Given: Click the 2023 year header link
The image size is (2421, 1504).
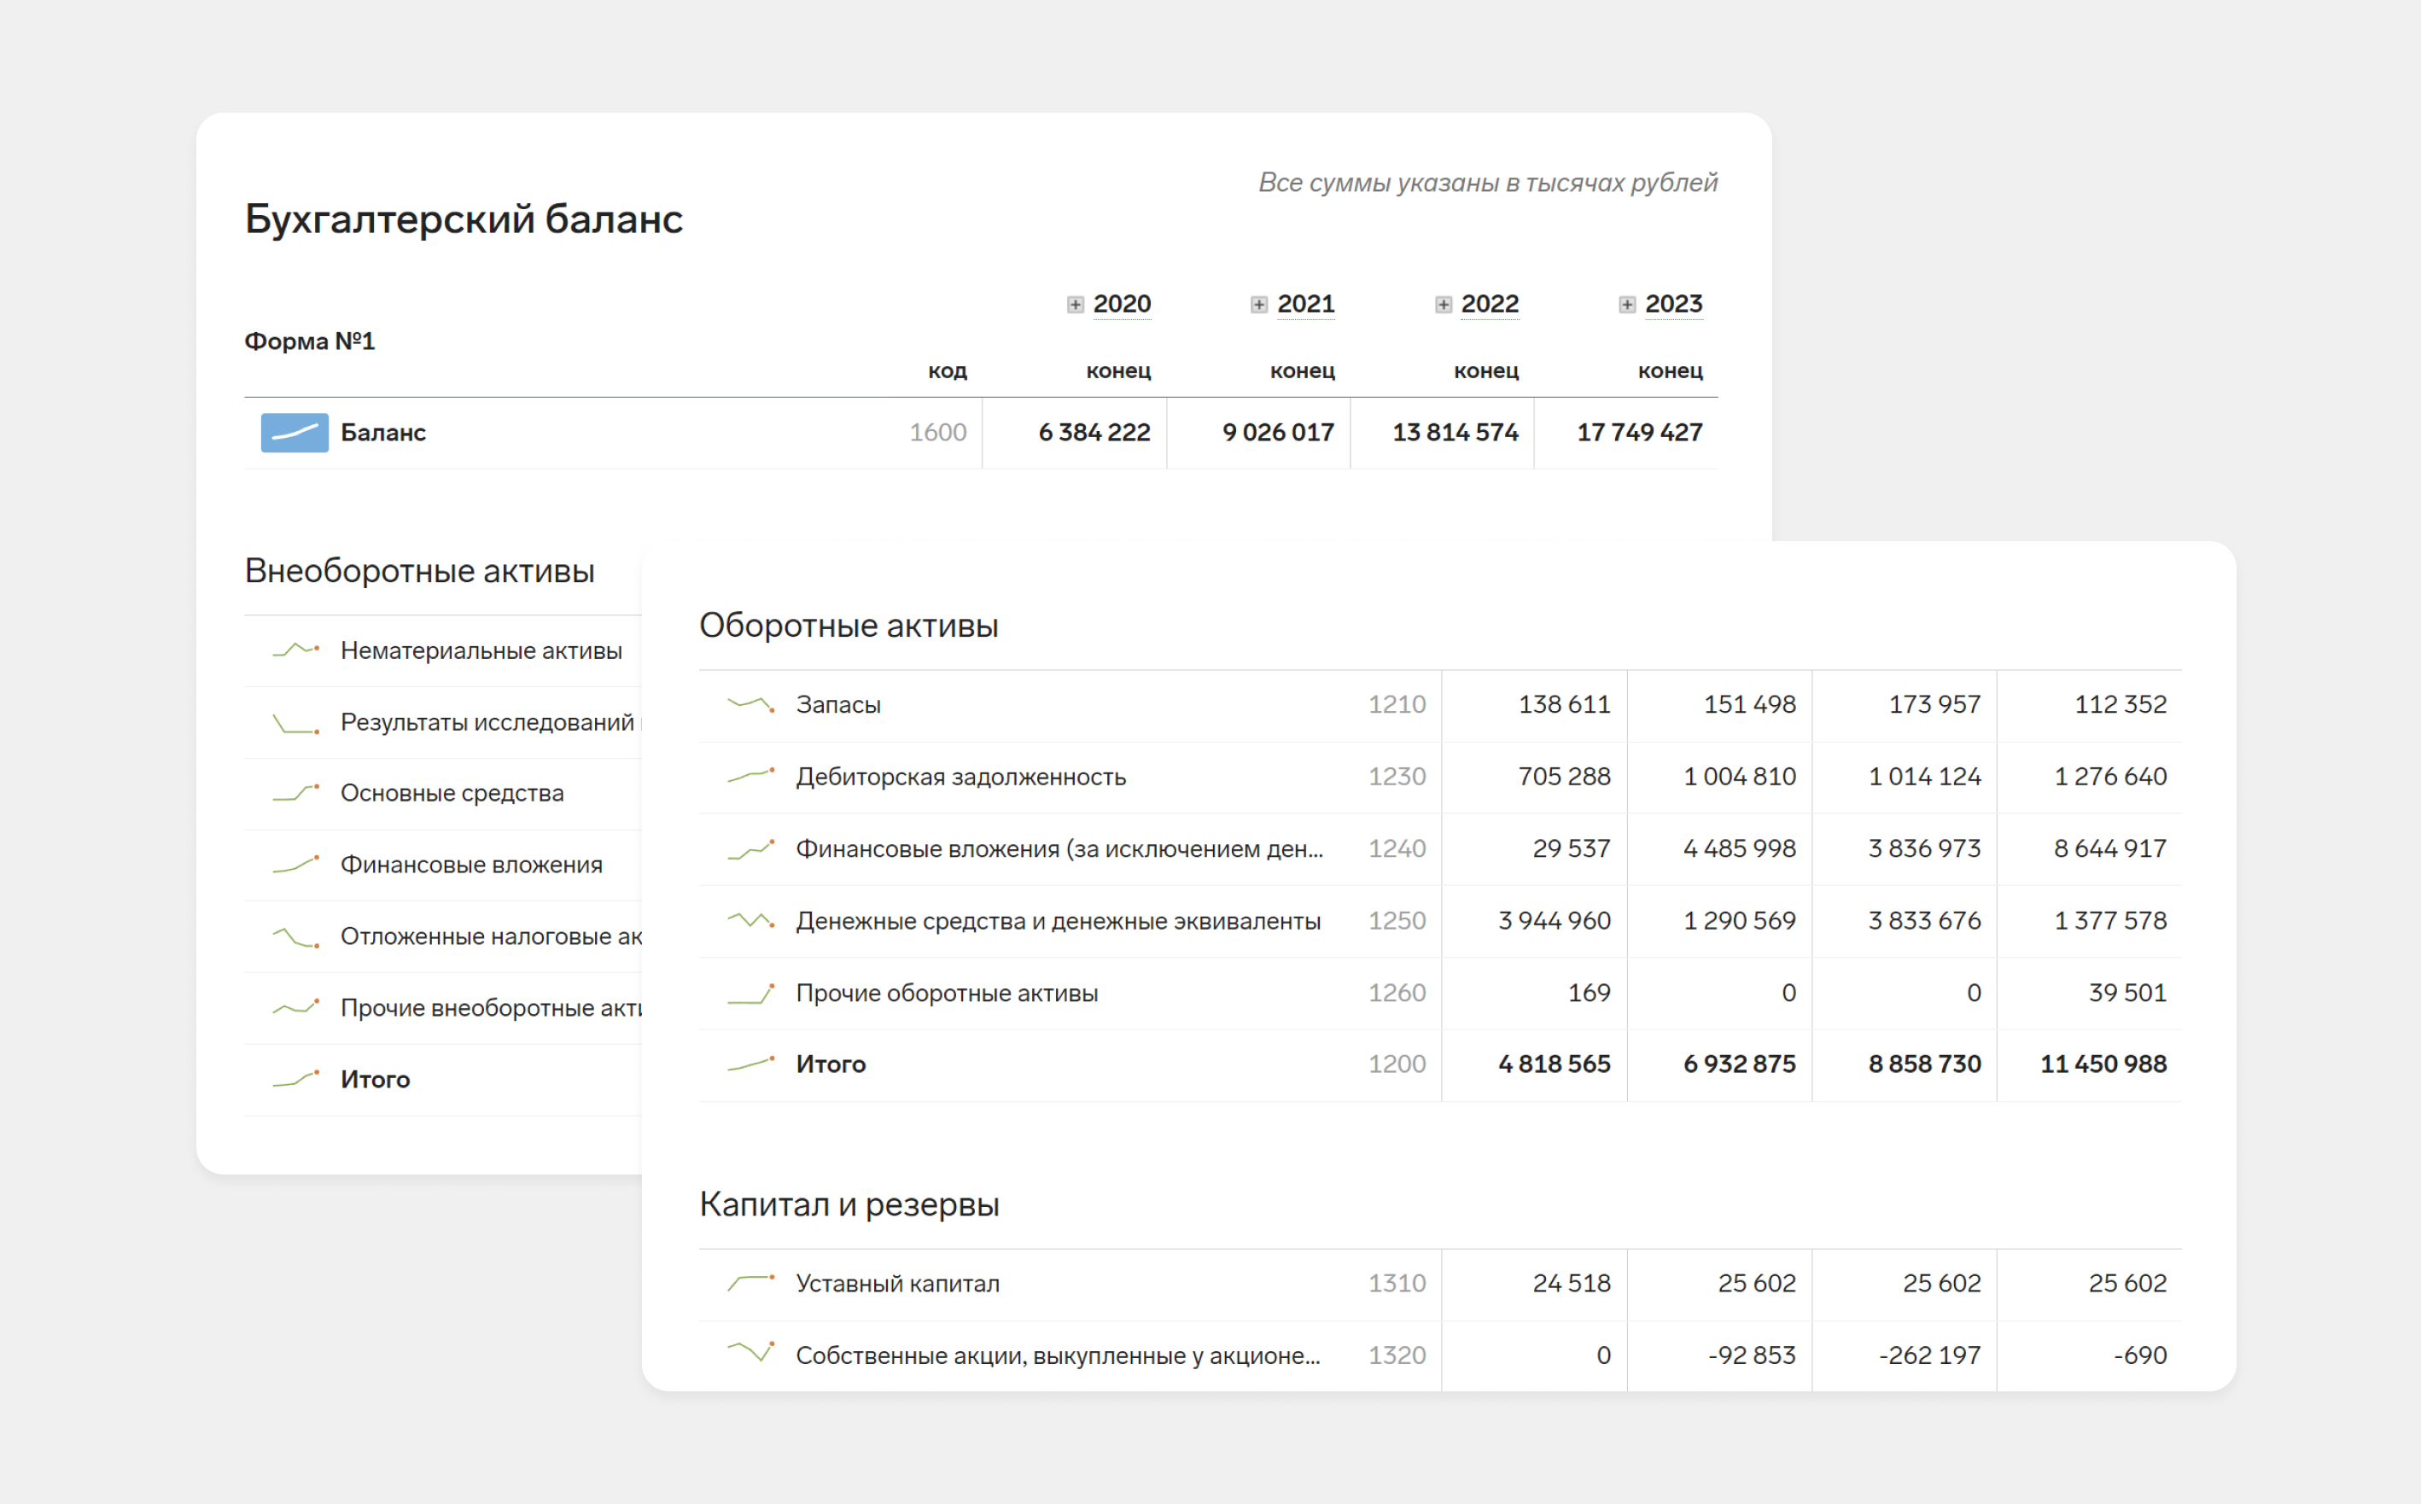Looking at the screenshot, I should click(x=1674, y=305).
